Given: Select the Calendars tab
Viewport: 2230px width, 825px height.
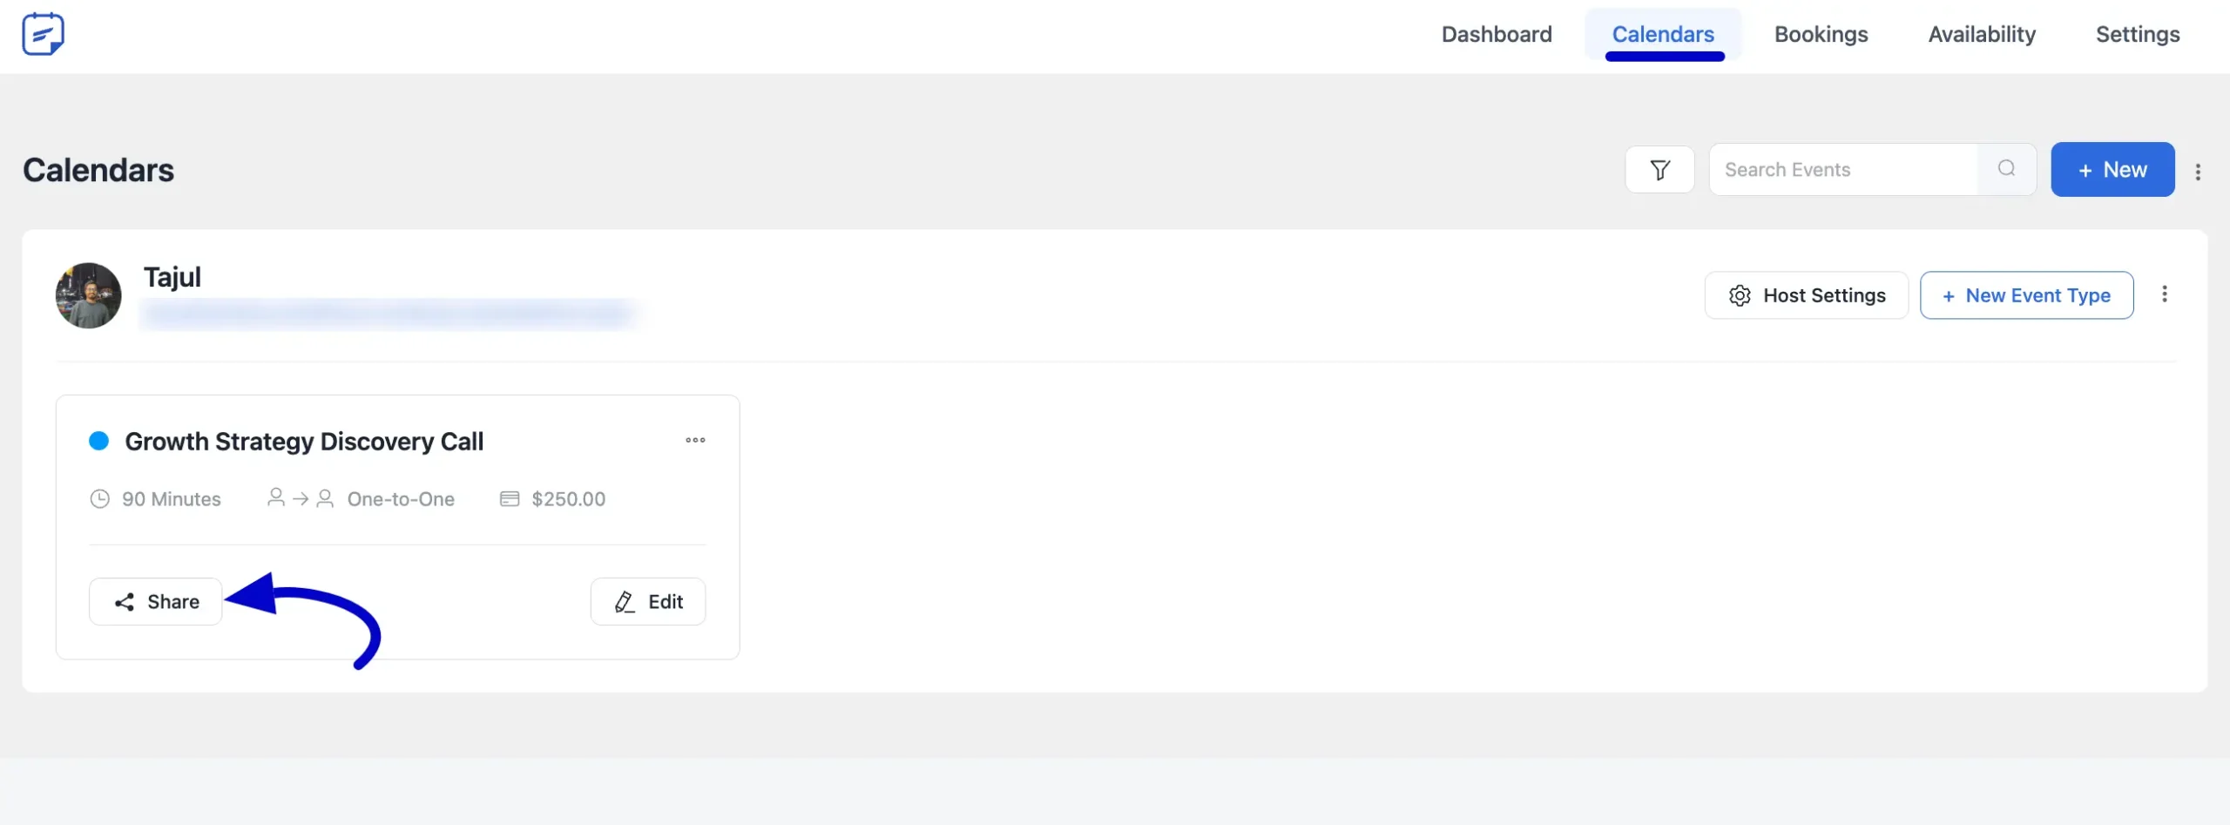Looking at the screenshot, I should [1663, 34].
